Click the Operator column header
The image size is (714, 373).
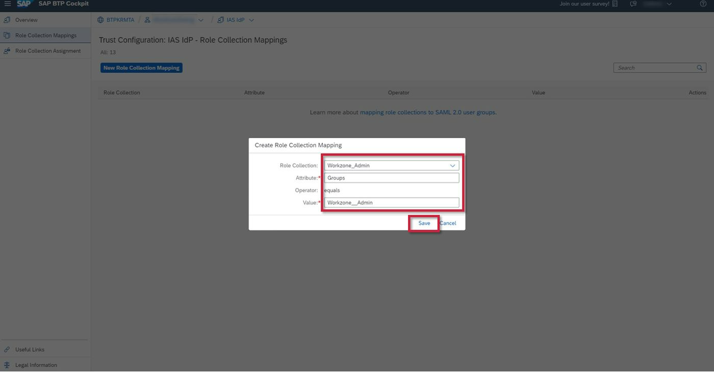[x=398, y=93]
